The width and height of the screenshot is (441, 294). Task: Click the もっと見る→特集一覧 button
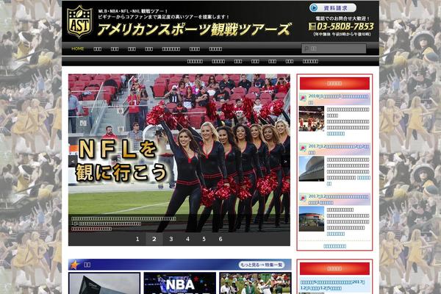point(262,265)
